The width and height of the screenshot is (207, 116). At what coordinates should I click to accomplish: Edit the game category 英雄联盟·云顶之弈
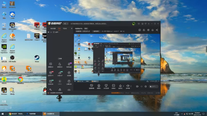click(83, 31)
